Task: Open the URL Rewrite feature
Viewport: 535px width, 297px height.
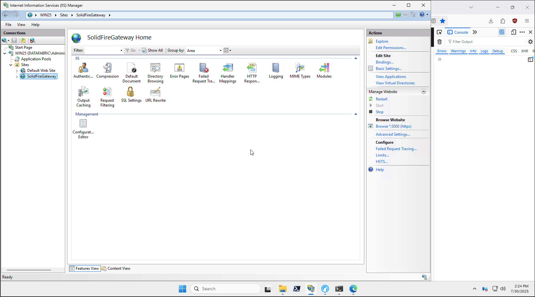Action: tap(155, 95)
